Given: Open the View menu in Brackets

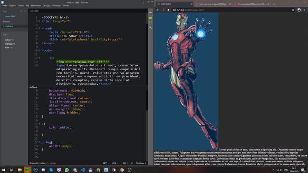Looking at the screenshot, I should [x=27, y=6].
